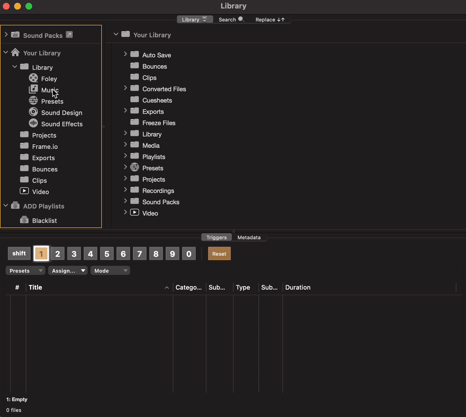Collapse the sidebar Library folder
Screen dimensions: 466x417
15,67
